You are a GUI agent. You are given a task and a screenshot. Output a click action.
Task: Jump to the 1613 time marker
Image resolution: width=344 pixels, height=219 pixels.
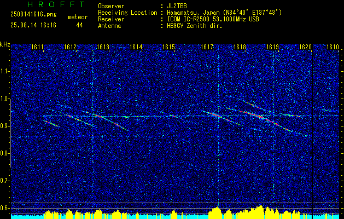coord(103,47)
